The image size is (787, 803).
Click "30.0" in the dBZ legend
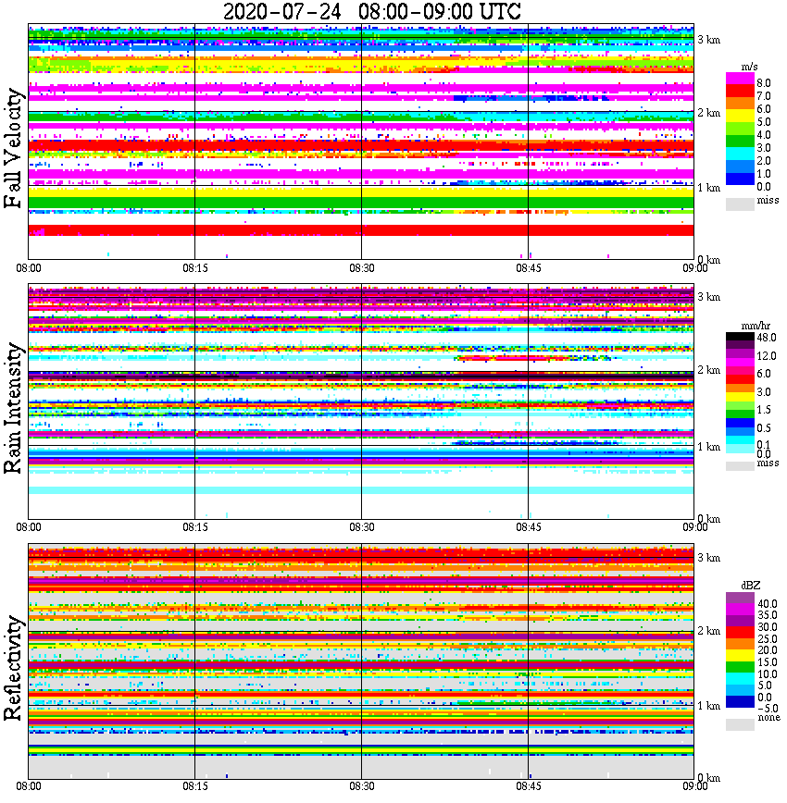[x=768, y=627]
